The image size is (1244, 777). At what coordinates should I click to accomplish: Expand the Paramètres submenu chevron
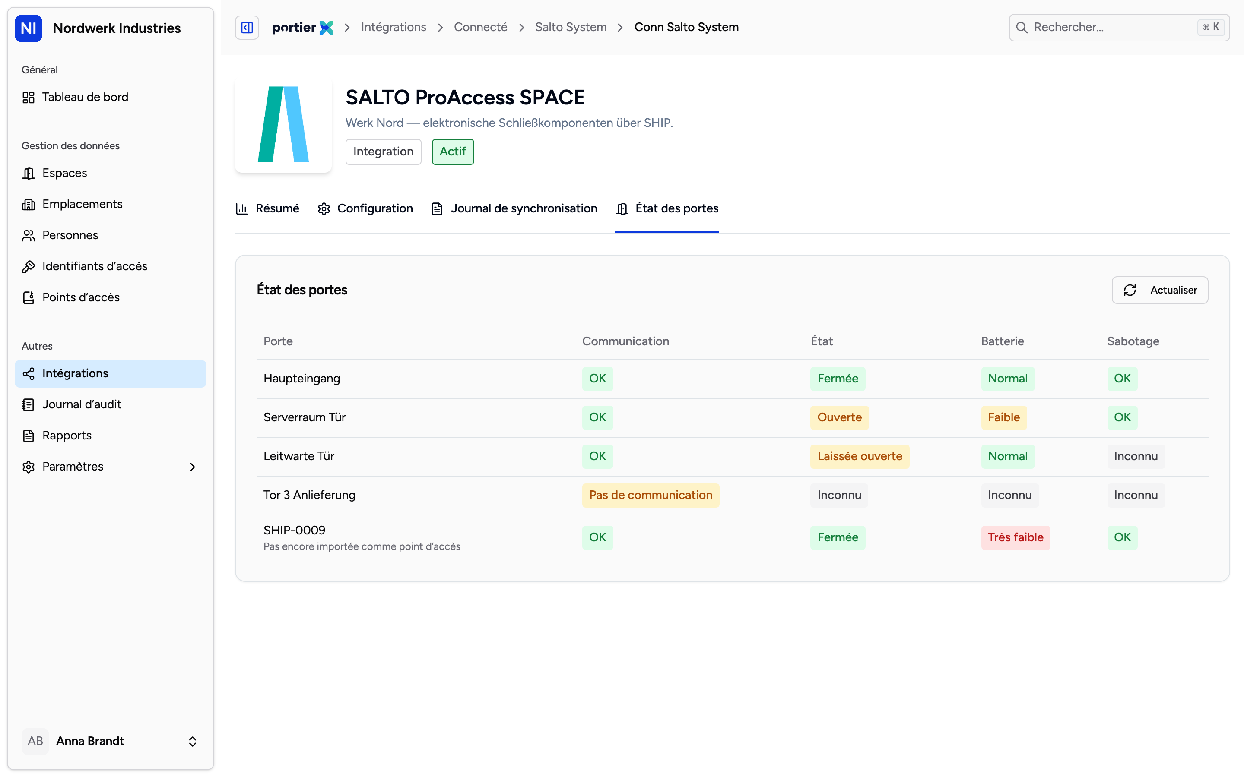coord(193,467)
